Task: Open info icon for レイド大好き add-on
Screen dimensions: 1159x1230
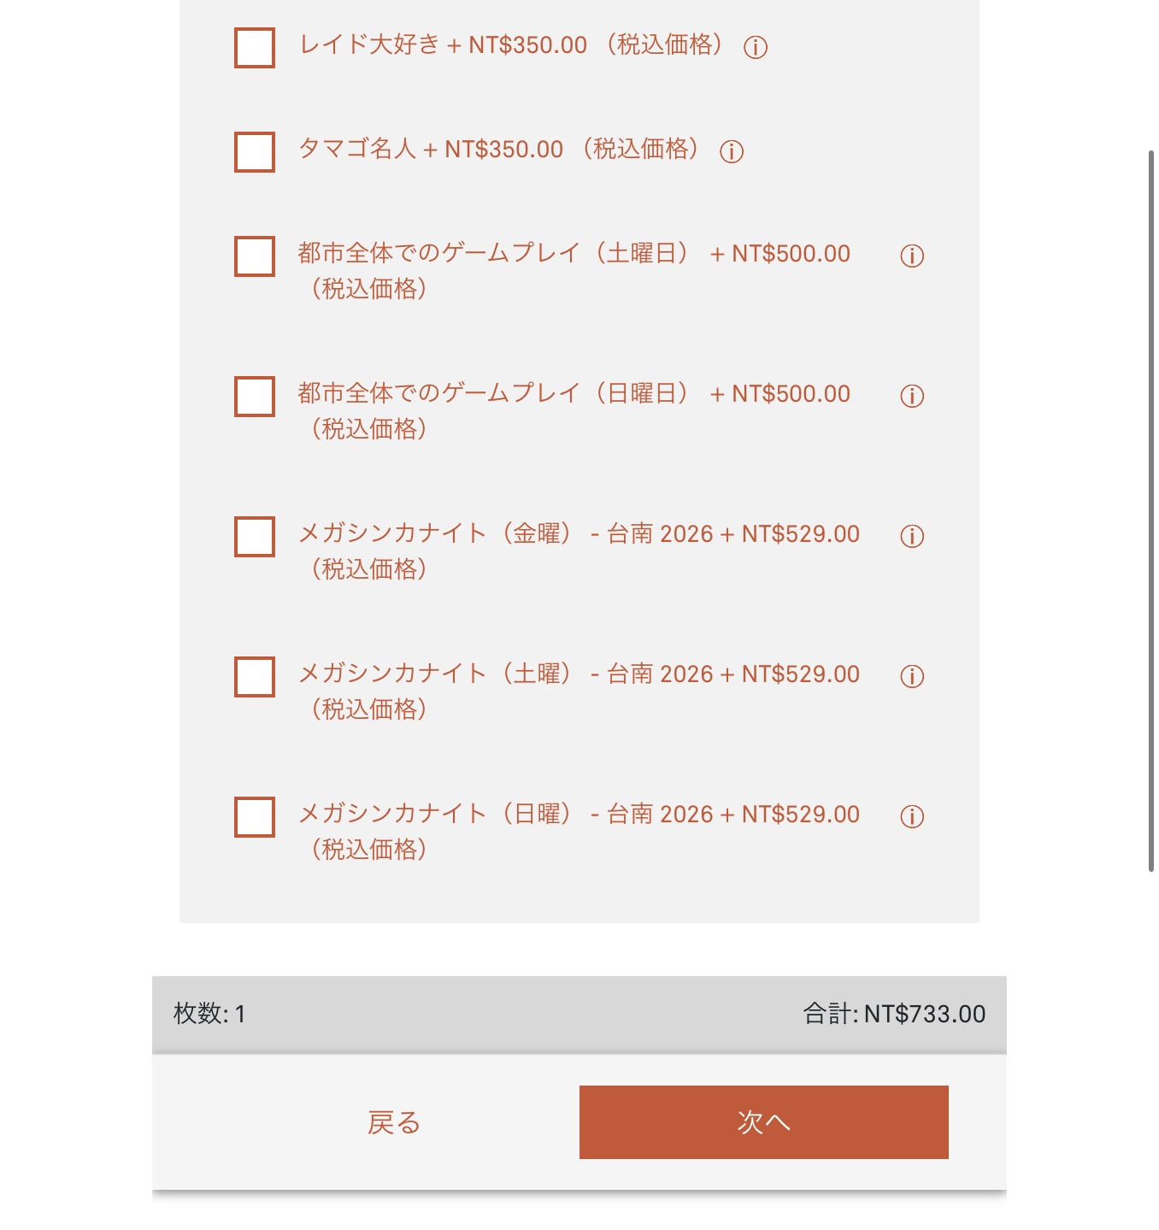Action: (x=755, y=47)
